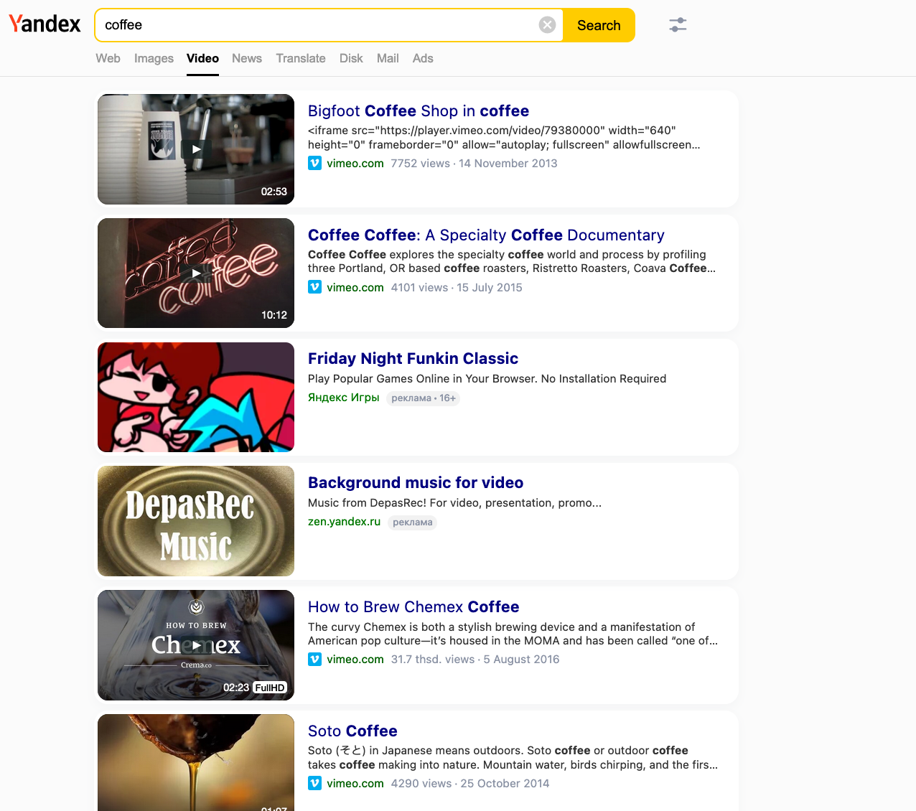The image size is (916, 811).
Task: Open the Yandex logo home link
Action: [x=45, y=24]
